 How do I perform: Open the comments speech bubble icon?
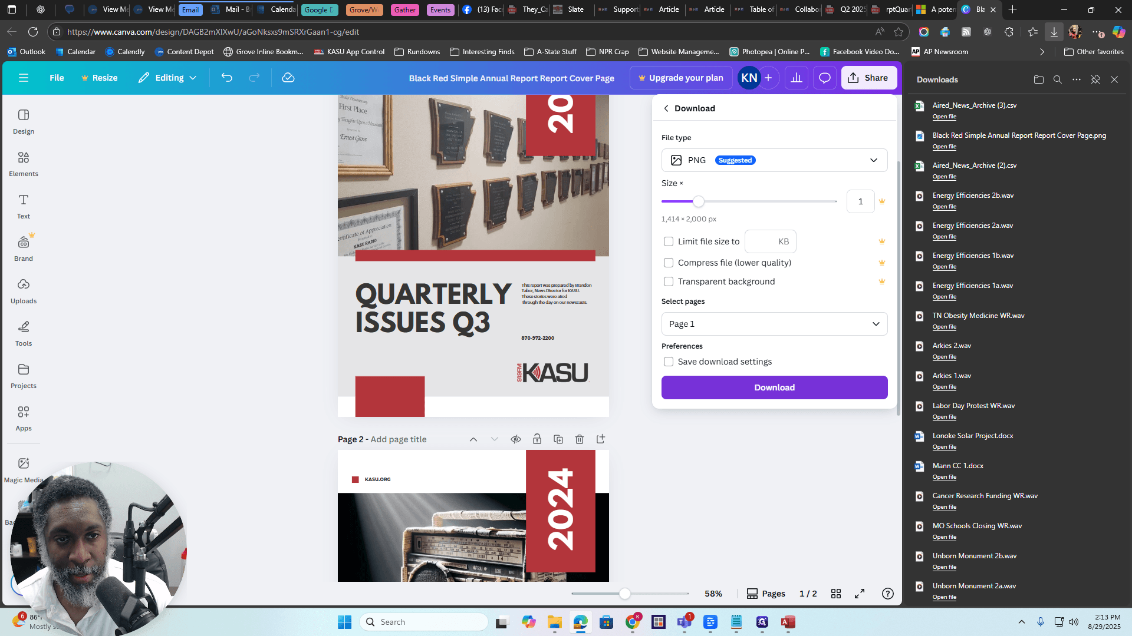click(x=825, y=78)
